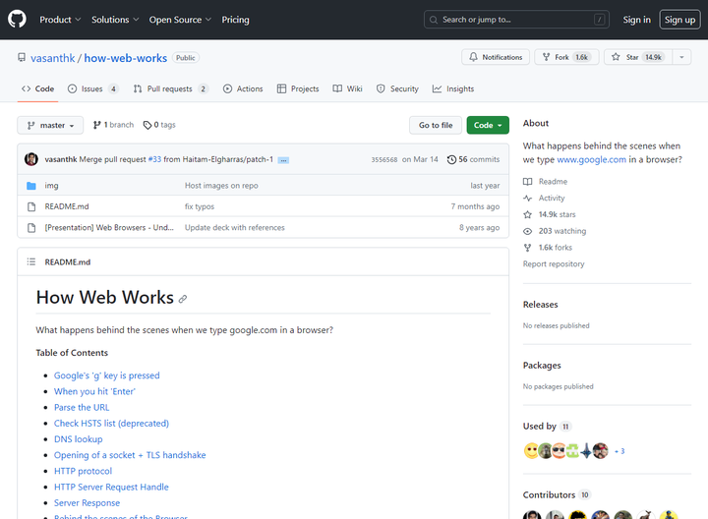708x519 pixels.
Task: Jump to Google's 'g' key is pressed
Action: click(106, 375)
